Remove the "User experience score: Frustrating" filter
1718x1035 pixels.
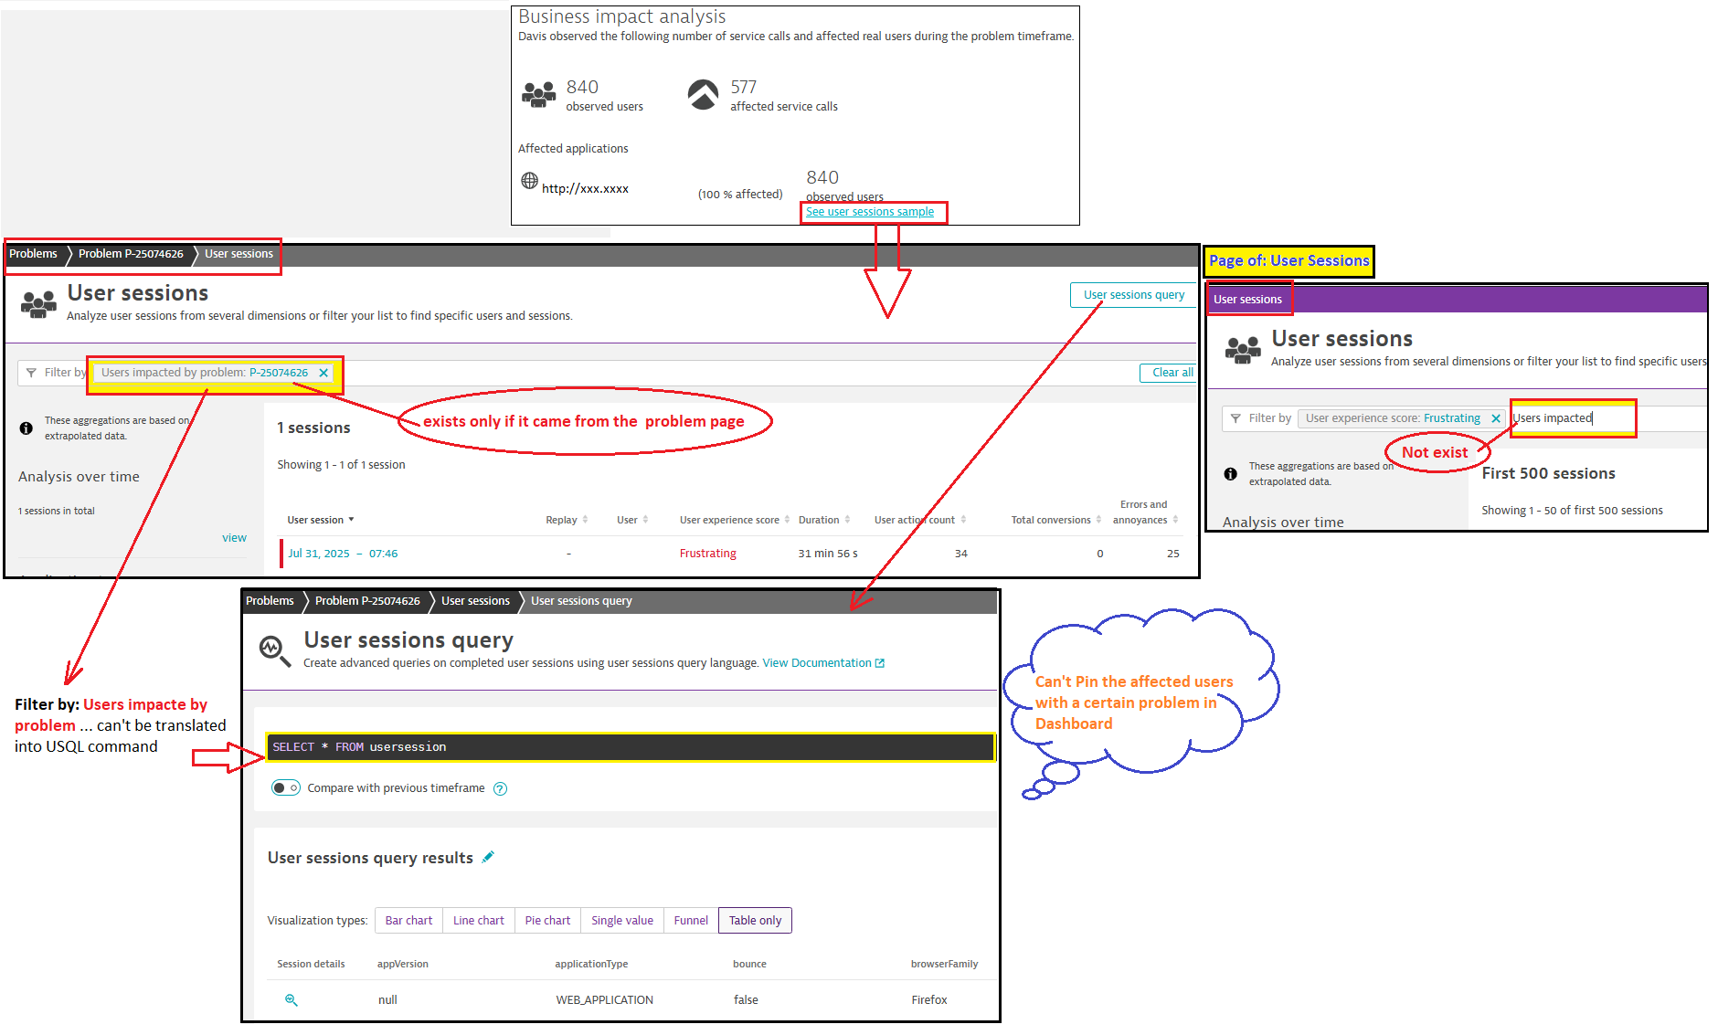point(1498,417)
